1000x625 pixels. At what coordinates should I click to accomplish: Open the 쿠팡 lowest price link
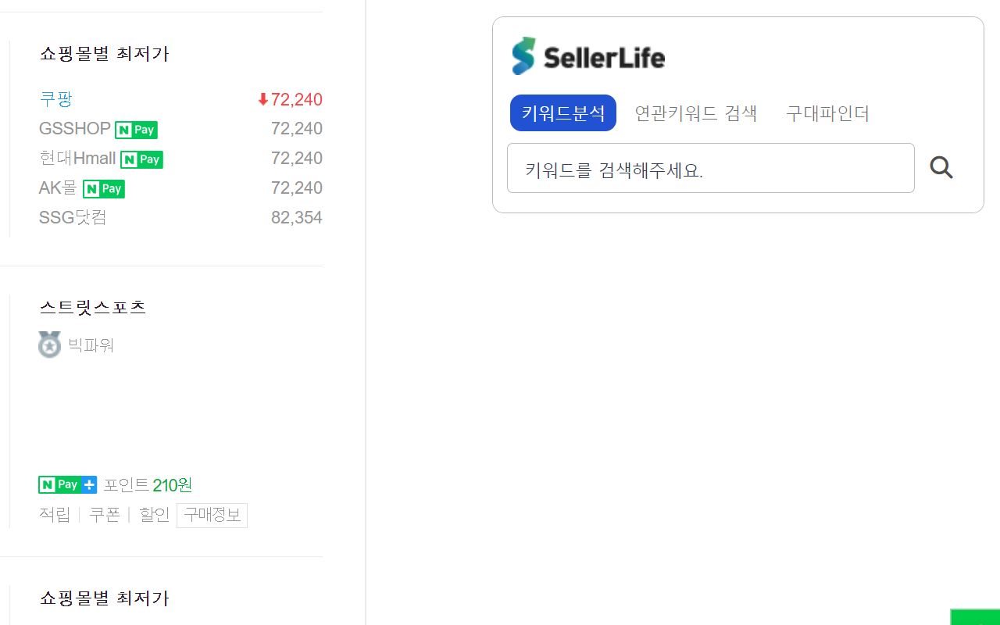click(55, 99)
